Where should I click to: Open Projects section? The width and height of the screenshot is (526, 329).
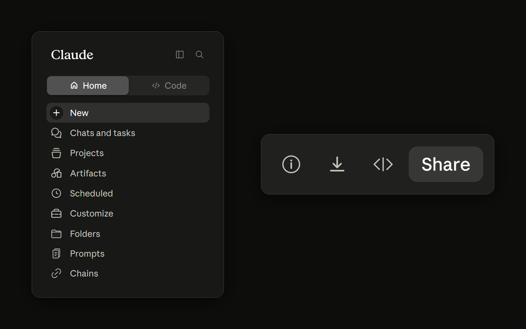128,153
